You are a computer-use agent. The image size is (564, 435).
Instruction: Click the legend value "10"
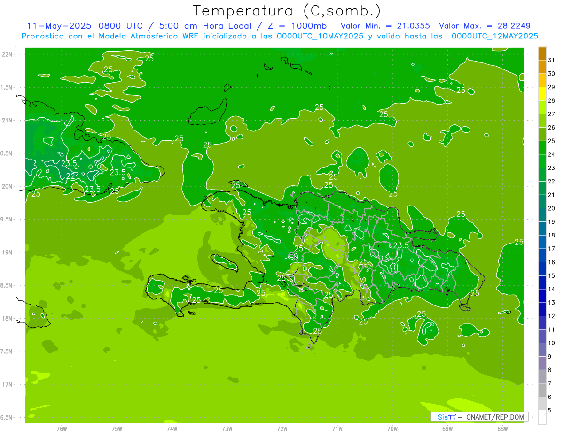pos(552,343)
